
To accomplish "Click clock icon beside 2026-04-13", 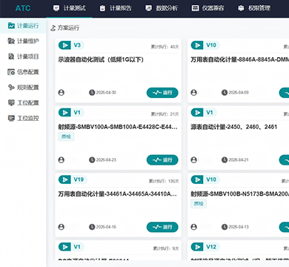I will tap(225, 227).
